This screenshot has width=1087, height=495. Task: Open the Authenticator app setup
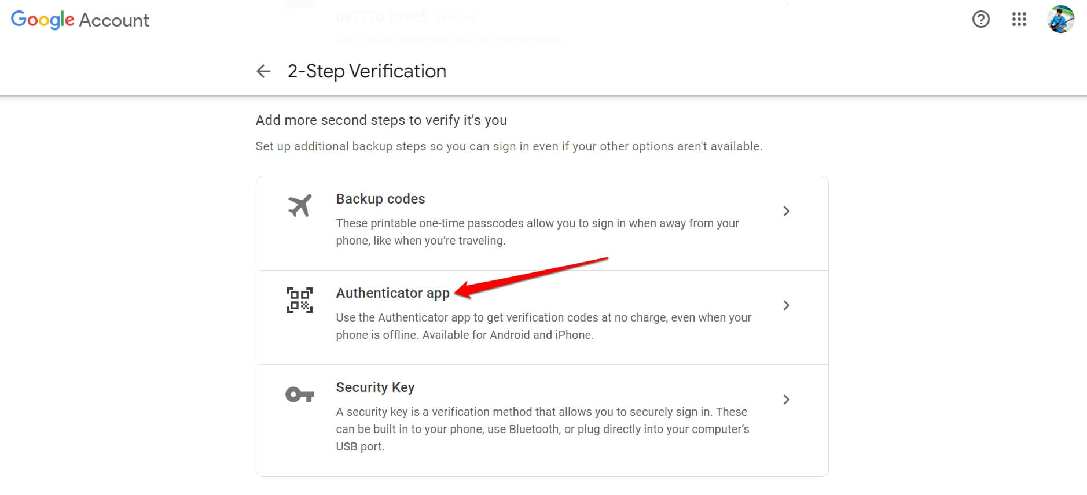pyautogui.click(x=392, y=293)
